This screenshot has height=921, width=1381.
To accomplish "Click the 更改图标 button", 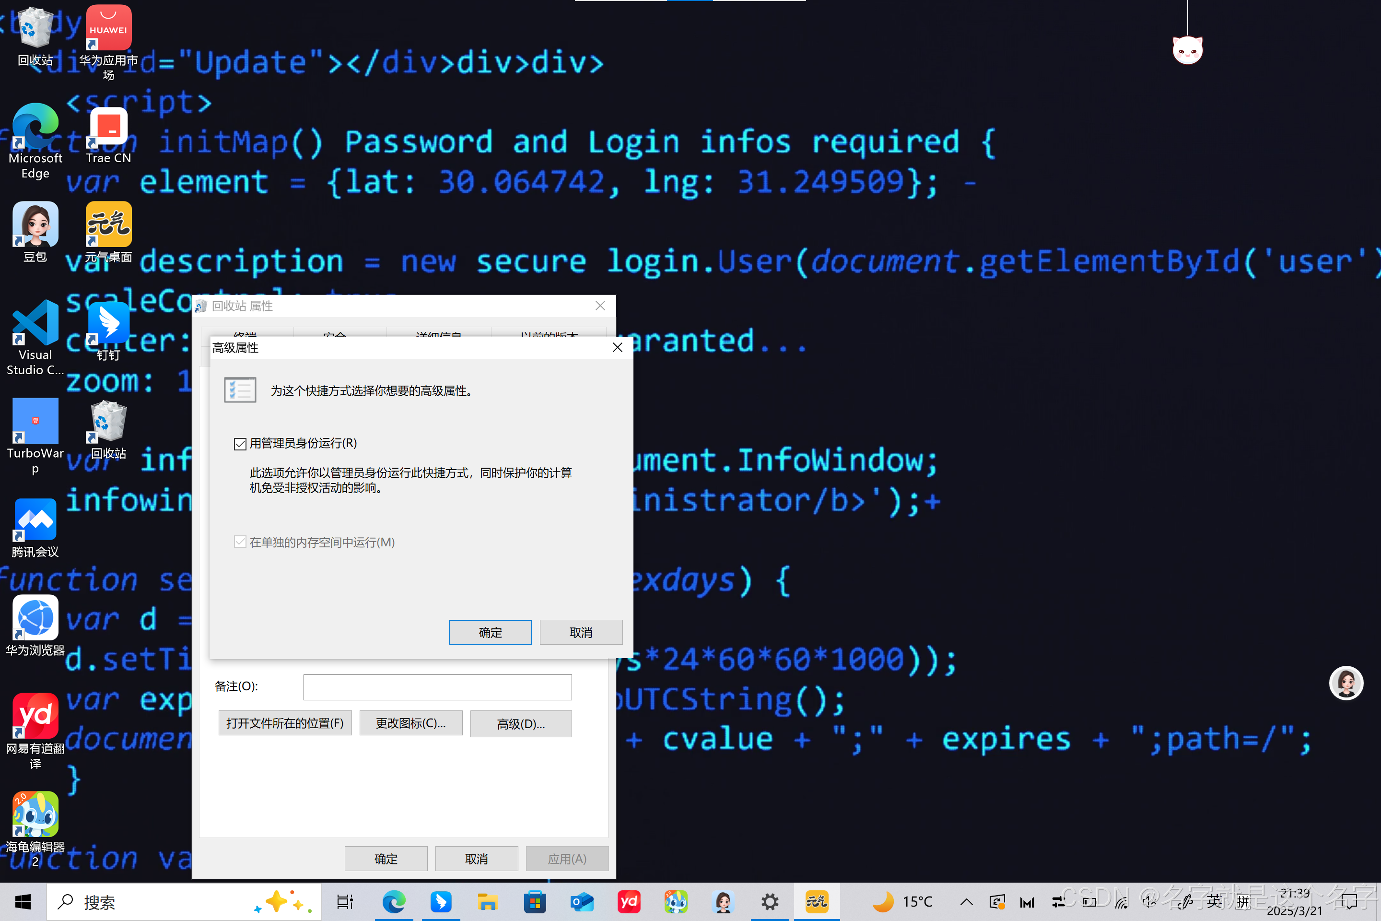I will [x=410, y=723].
